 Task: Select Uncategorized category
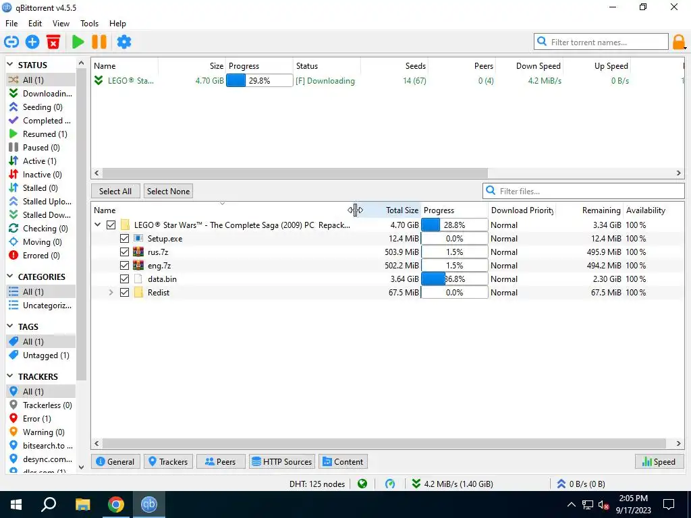tap(40, 306)
